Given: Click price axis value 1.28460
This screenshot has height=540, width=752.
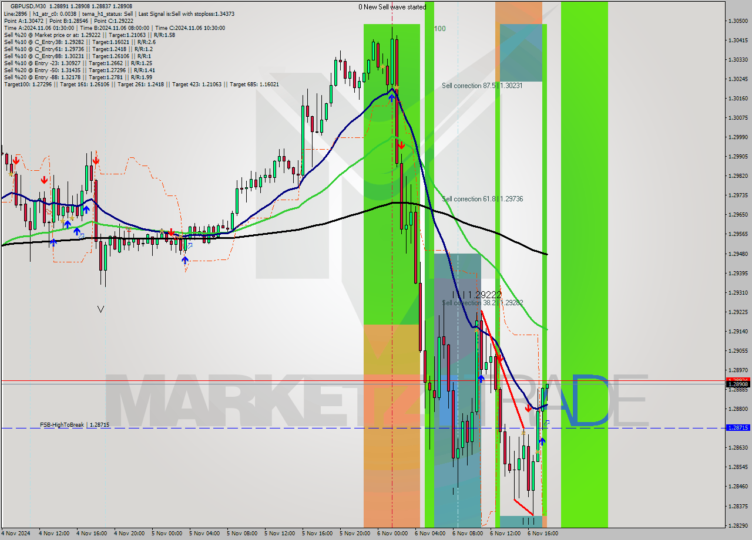Looking at the screenshot, I should click(738, 486).
